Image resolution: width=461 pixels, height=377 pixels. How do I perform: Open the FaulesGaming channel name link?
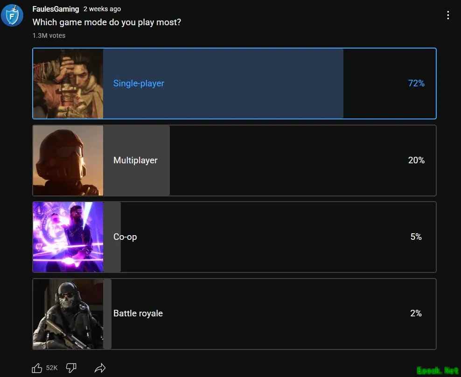coord(56,9)
